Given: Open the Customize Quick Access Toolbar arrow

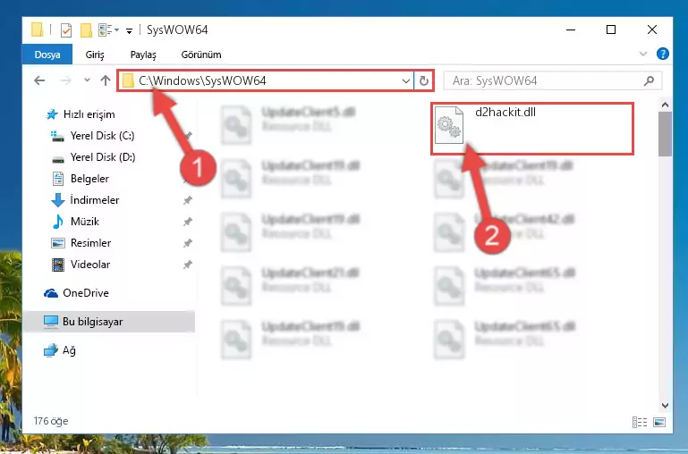Looking at the screenshot, I should coord(129,30).
